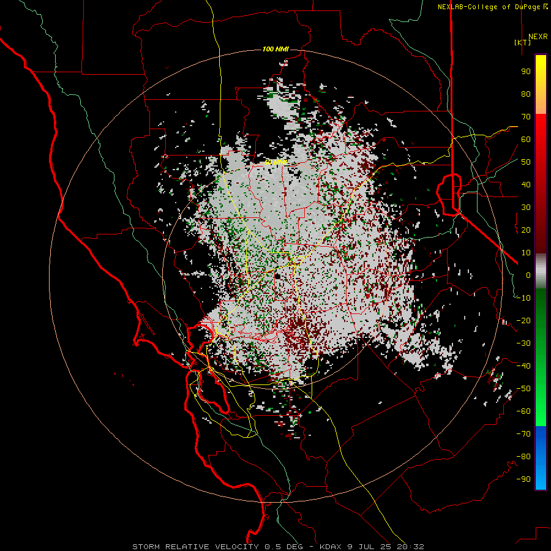Viewport: 551px width, 551px height.
Task: Click the 20:32 timestamp in caption
Action: (x=410, y=547)
